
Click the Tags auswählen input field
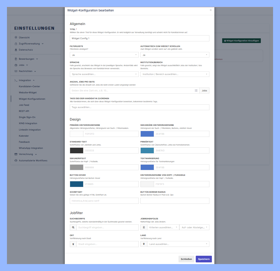(x=139, y=107)
